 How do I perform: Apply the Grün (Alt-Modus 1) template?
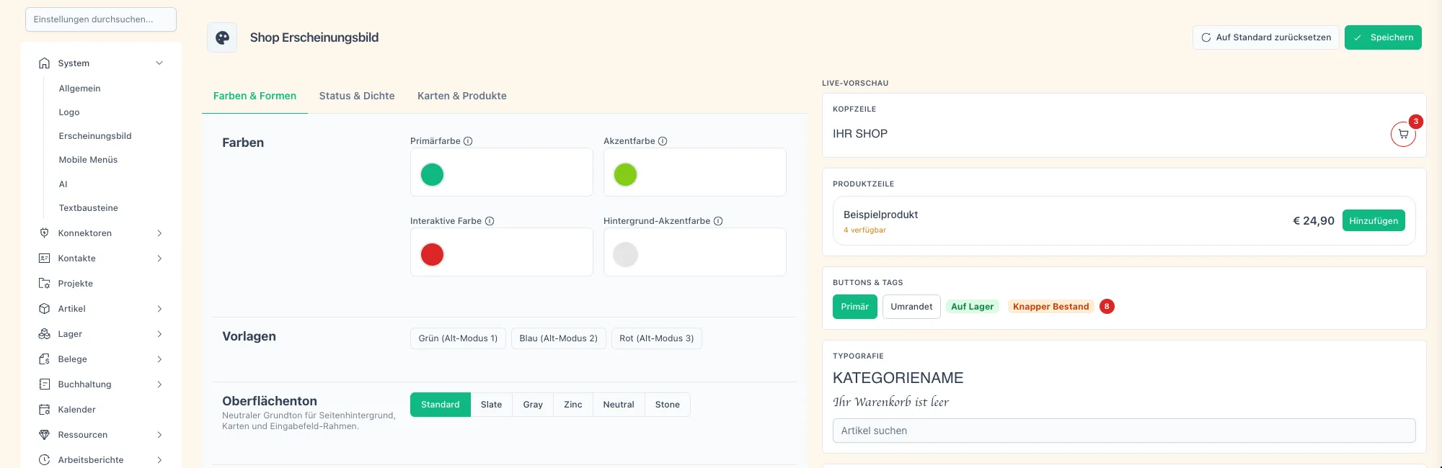click(458, 338)
